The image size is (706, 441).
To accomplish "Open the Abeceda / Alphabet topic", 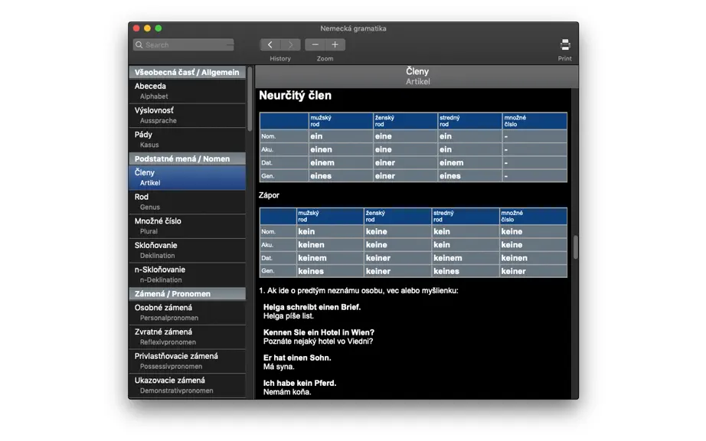I will (188, 91).
